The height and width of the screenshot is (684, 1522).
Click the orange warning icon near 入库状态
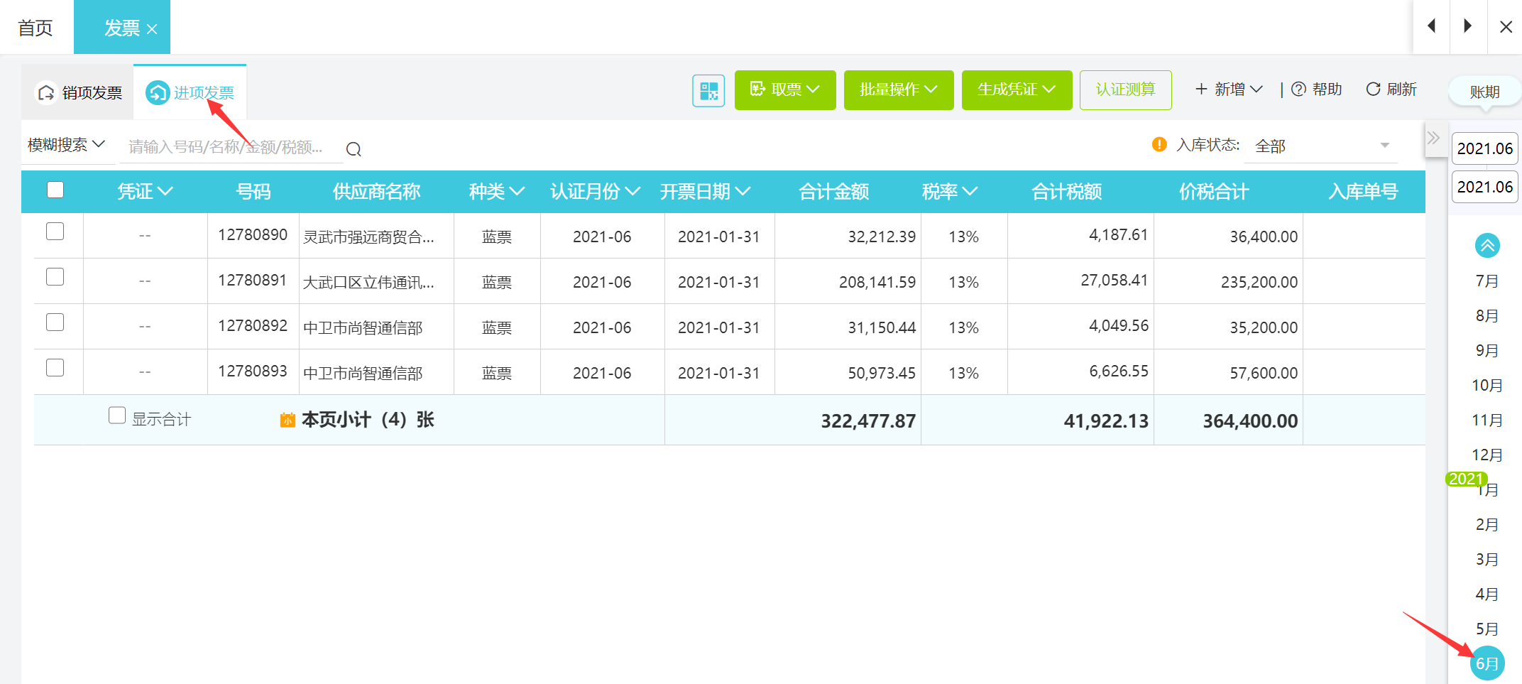point(1159,144)
